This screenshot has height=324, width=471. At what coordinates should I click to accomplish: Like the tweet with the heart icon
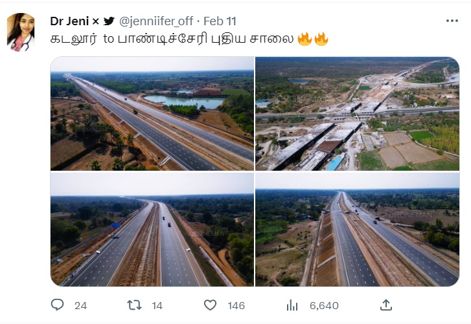210,305
